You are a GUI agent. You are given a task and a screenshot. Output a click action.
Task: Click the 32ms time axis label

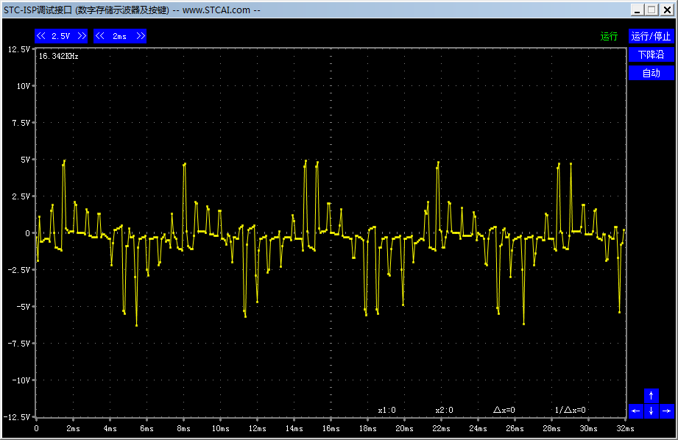[625, 428]
